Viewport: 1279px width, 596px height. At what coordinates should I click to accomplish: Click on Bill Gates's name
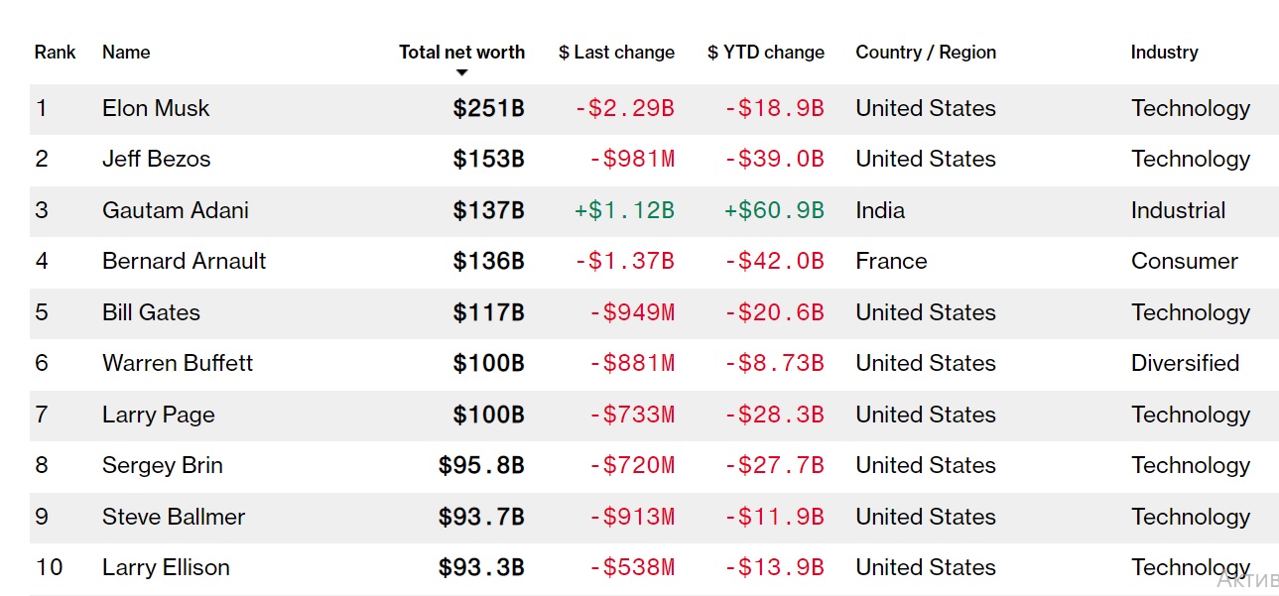pos(151,312)
